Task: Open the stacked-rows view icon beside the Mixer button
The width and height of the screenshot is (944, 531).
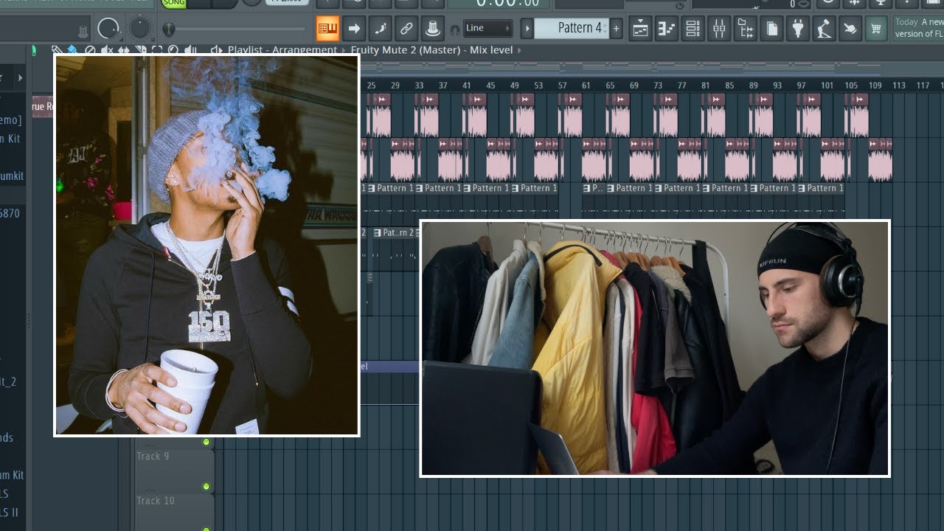Action: pyautogui.click(x=693, y=29)
